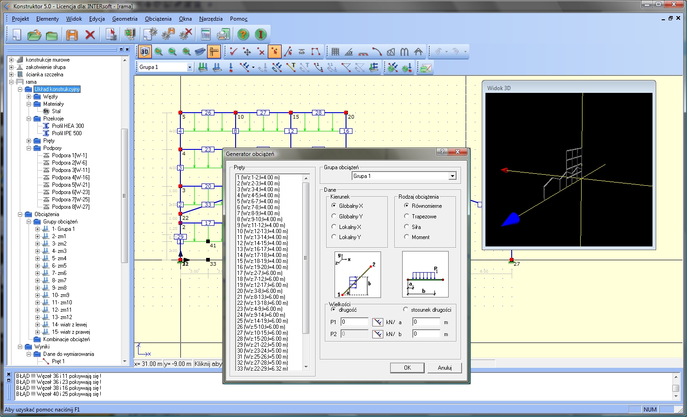Open the Geometria menu
687x417 pixels.
[x=125, y=19]
